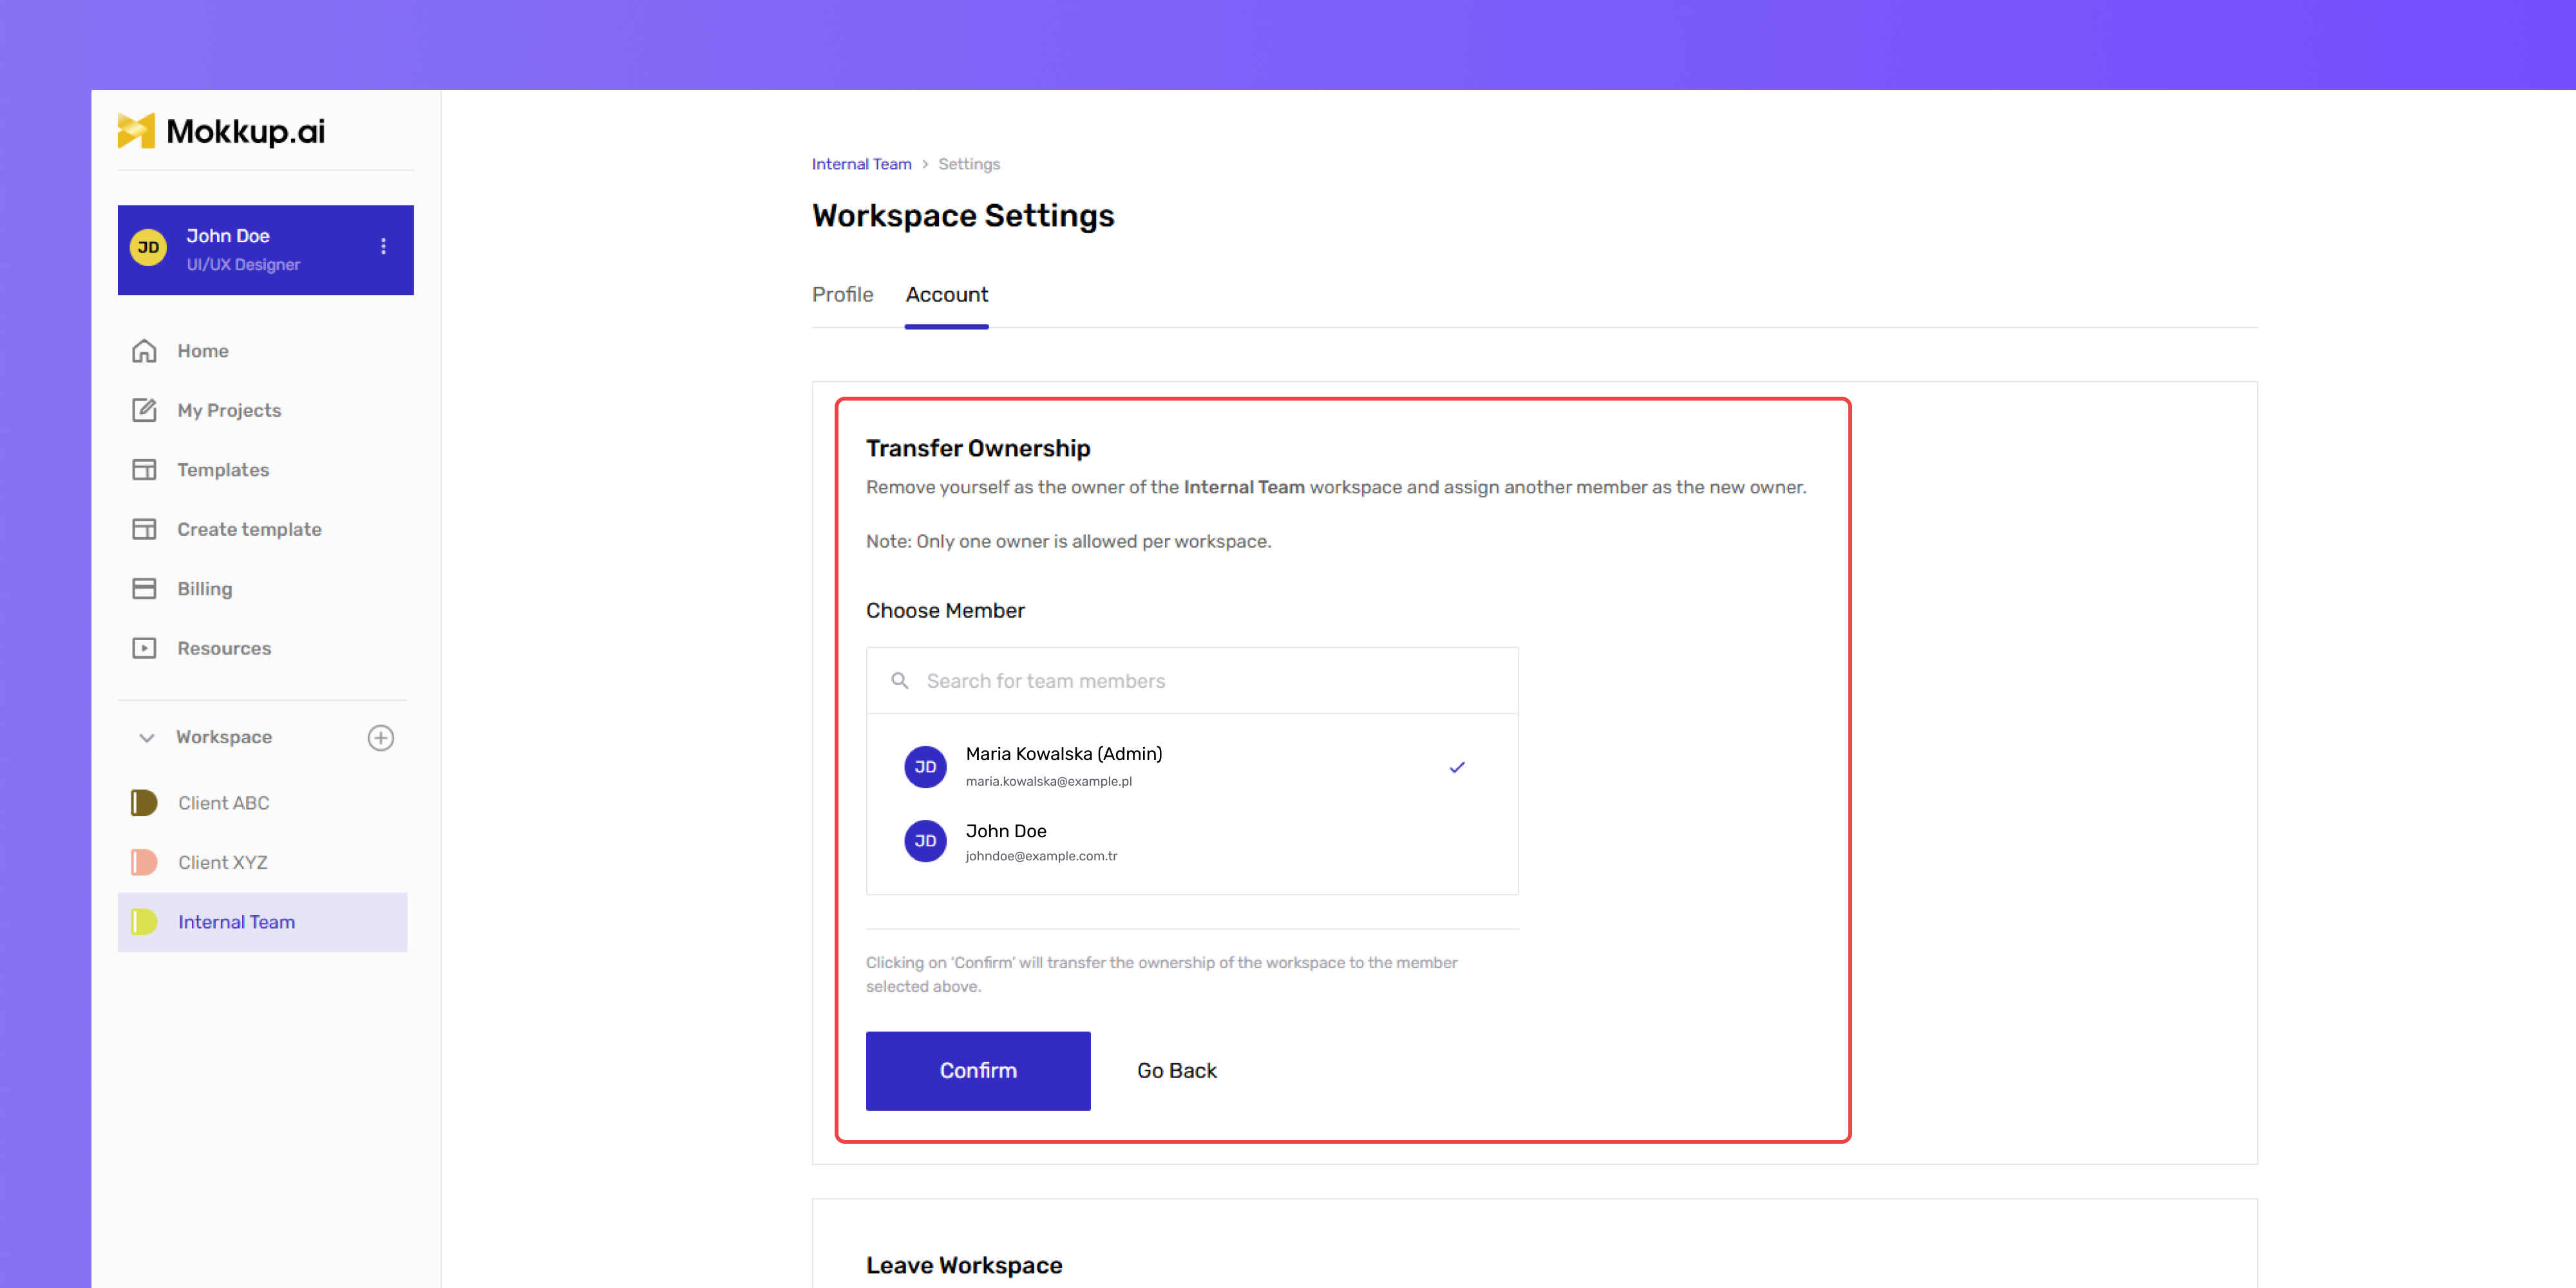The image size is (2576, 1288).
Task: Select the Account tab
Action: click(947, 295)
